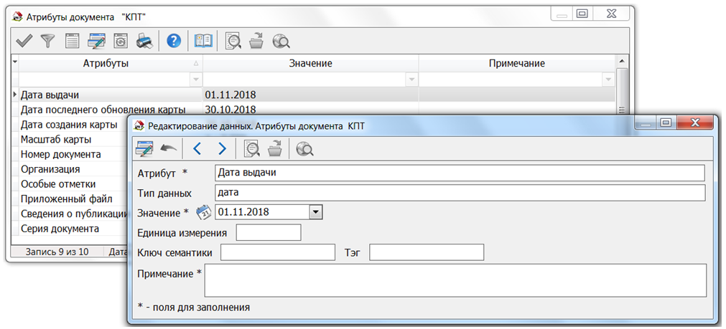Click the undo arrow in the edit dialog
This screenshot has height=329, width=726.
point(168,148)
